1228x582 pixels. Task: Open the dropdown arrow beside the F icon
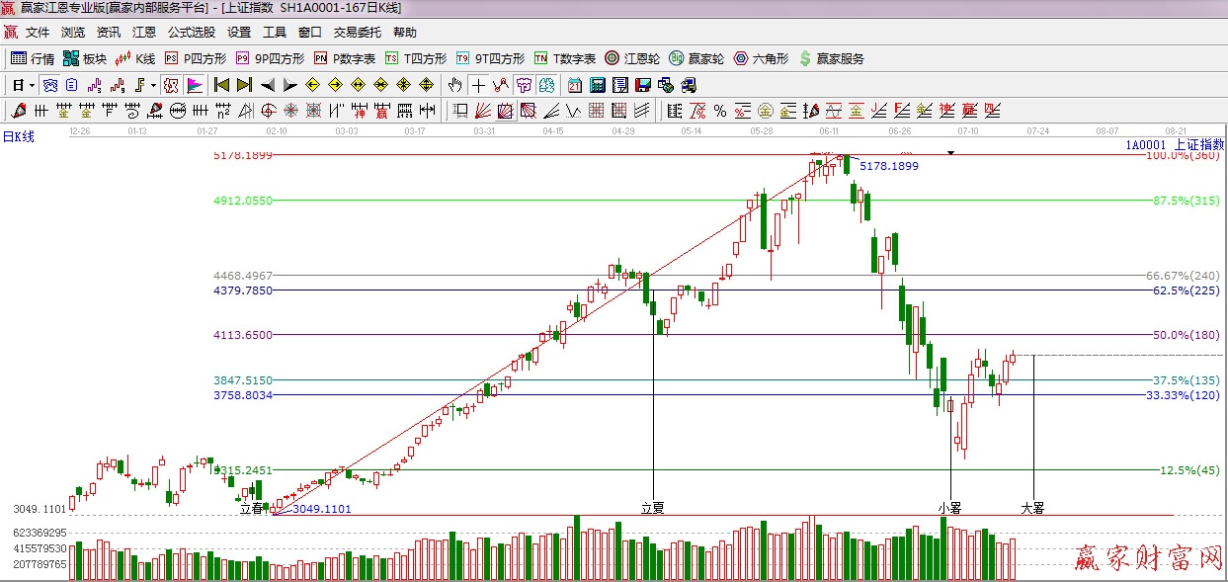point(153,85)
